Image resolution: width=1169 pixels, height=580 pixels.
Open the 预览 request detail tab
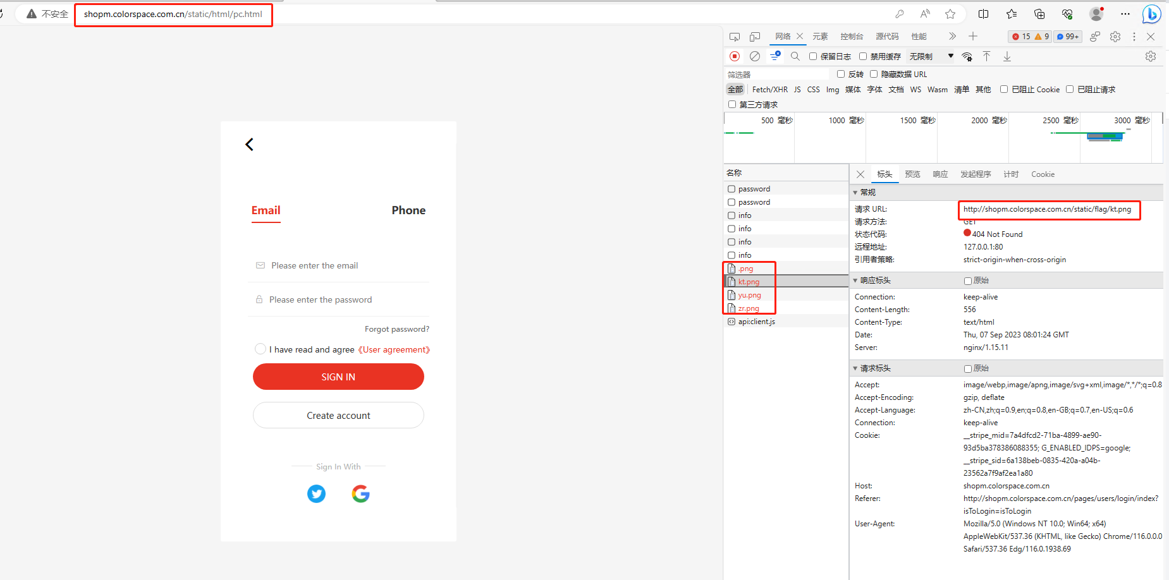(912, 174)
